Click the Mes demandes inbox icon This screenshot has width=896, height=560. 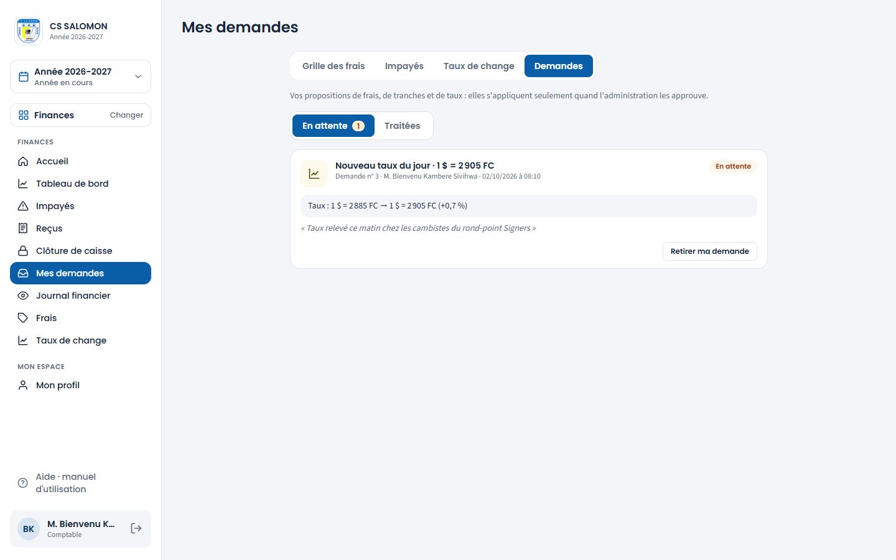coord(23,273)
